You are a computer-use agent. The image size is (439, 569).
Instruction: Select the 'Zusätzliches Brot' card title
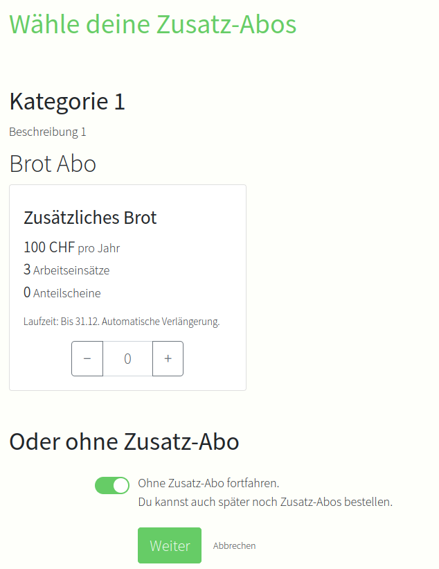point(90,218)
